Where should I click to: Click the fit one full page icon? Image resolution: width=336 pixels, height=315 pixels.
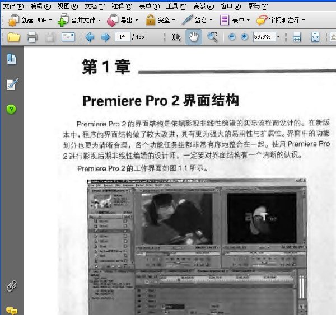click(x=315, y=37)
